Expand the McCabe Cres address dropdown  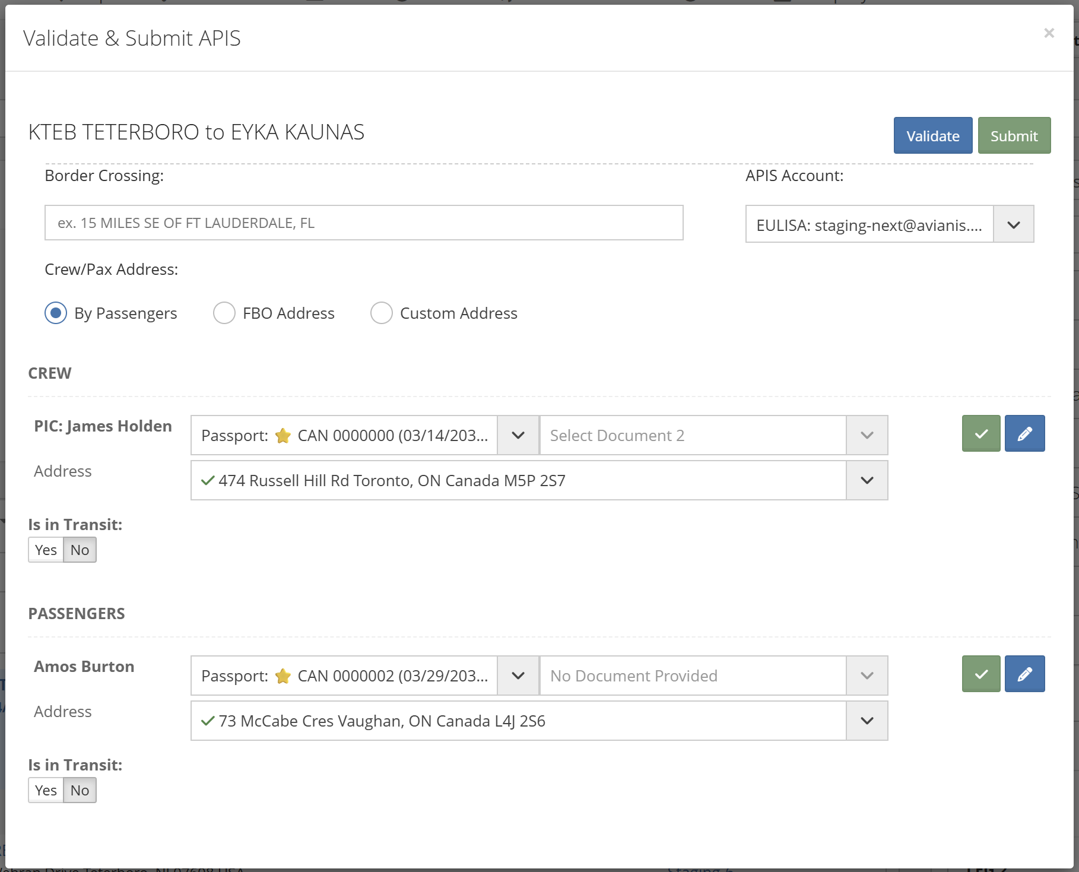[867, 721]
